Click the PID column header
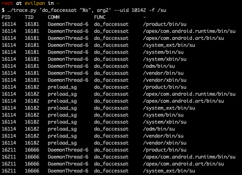The height and width of the screenshot is (175, 242). pos(6,17)
